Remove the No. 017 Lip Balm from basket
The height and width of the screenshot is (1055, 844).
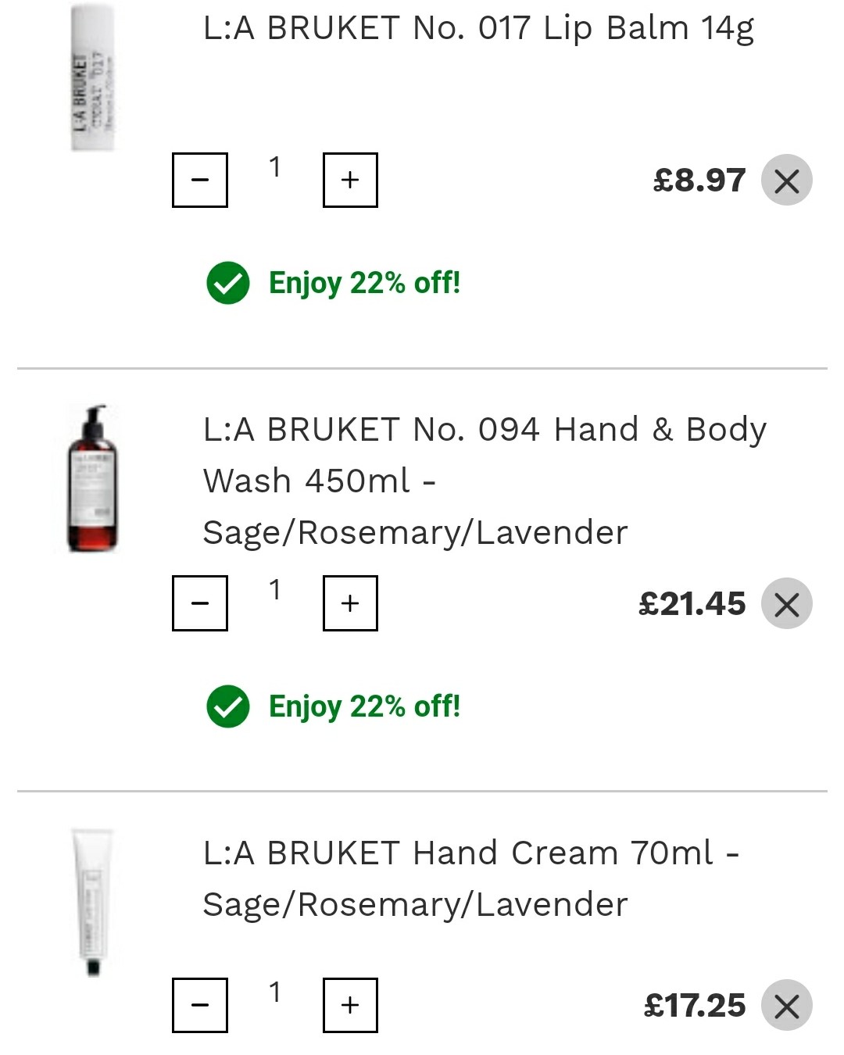[x=787, y=181]
